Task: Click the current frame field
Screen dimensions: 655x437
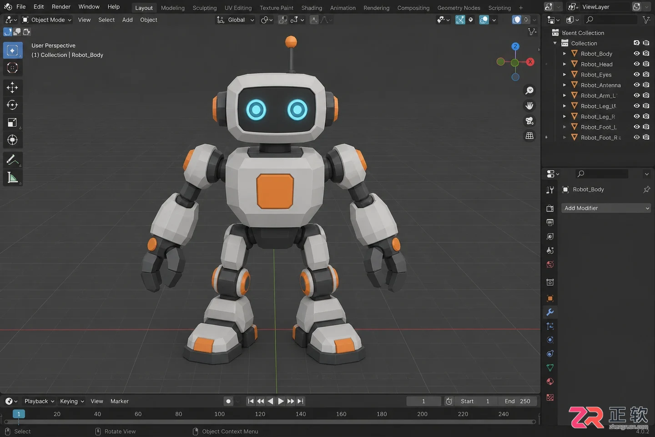Action: pos(423,401)
